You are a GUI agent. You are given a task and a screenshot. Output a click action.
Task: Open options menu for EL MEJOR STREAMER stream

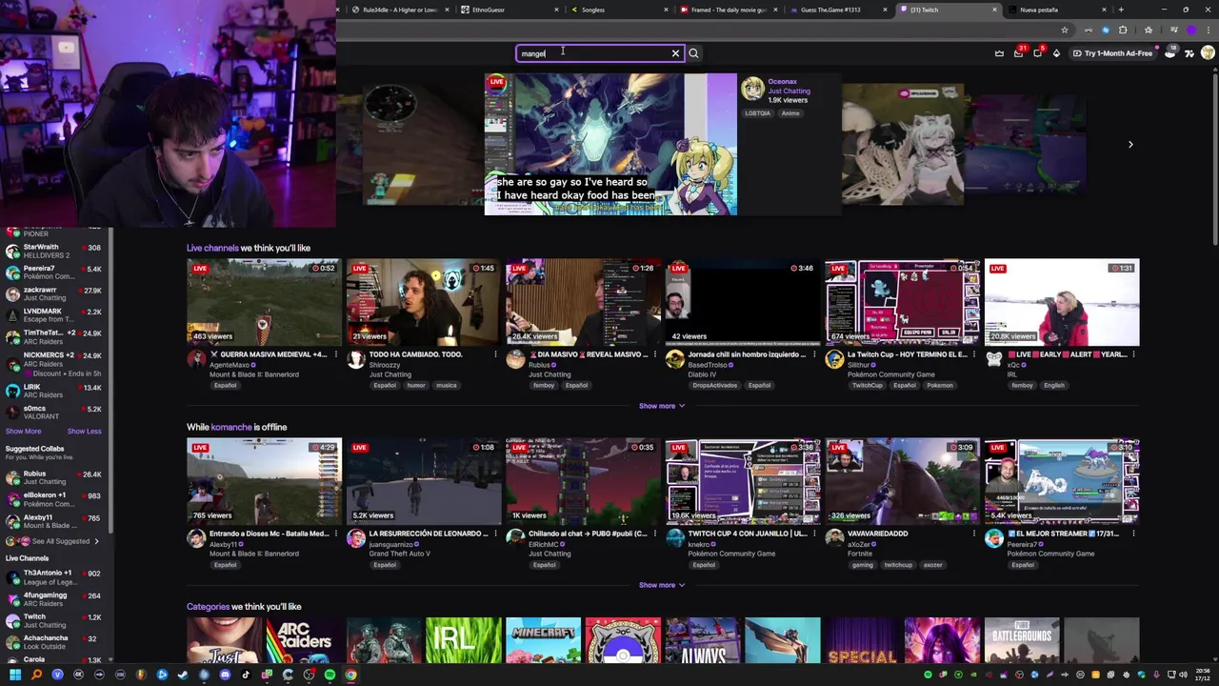(x=1133, y=534)
